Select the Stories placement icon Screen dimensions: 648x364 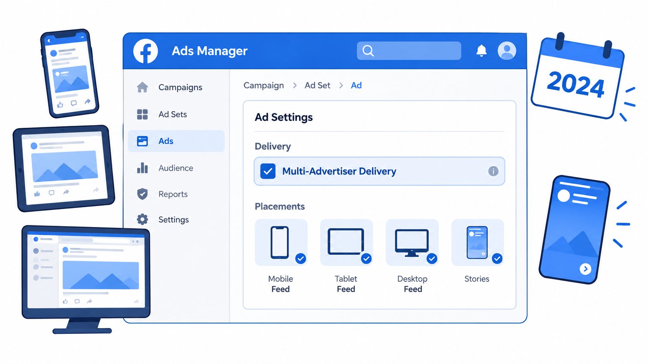point(477,242)
